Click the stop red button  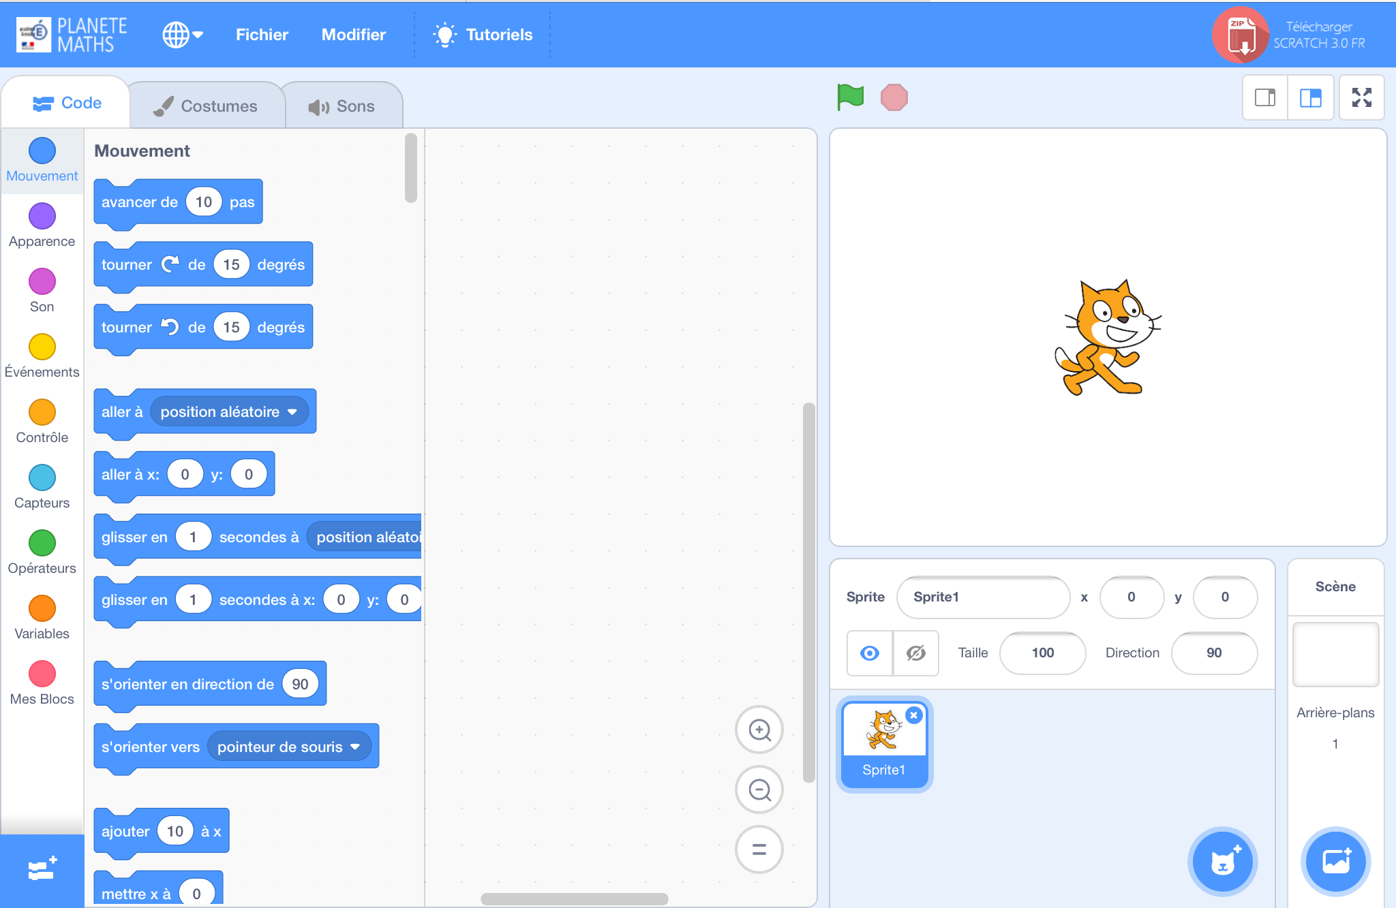[894, 99]
